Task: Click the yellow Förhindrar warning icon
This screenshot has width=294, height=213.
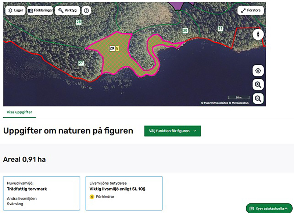Action: point(92,197)
